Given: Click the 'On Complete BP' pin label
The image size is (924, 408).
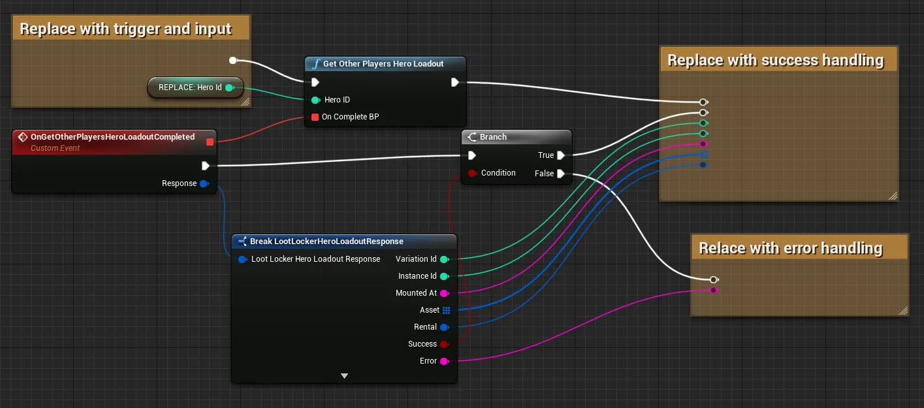Looking at the screenshot, I should [350, 117].
